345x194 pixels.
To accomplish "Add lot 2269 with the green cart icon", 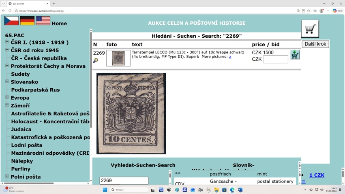I will pyautogui.click(x=295, y=55).
